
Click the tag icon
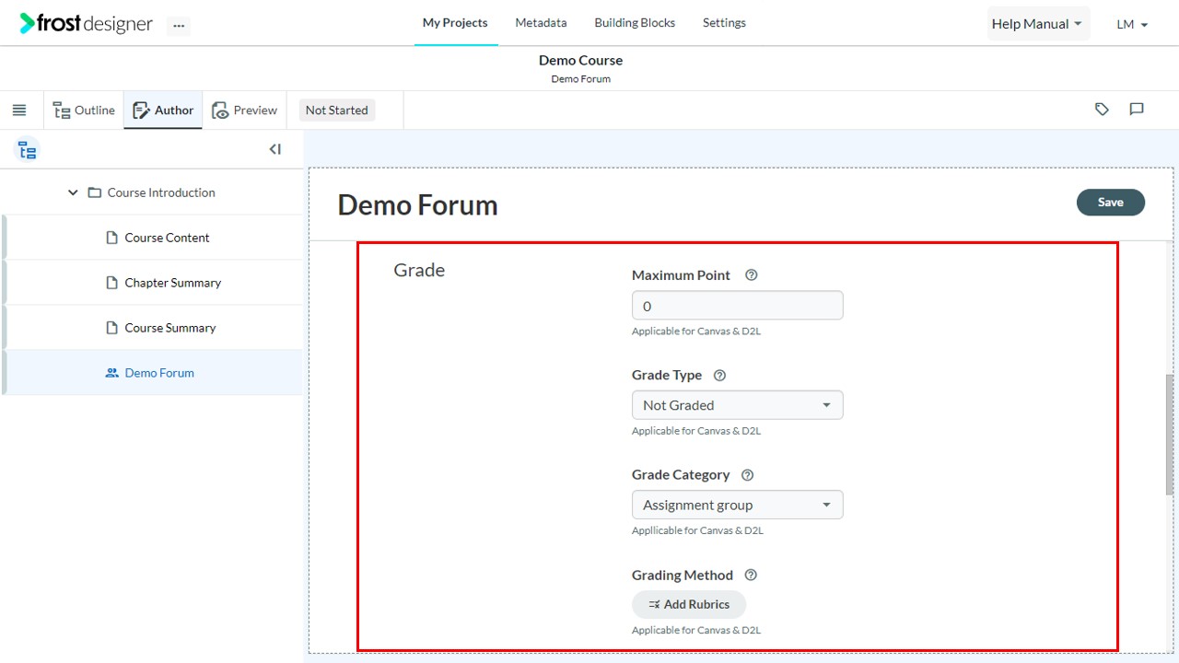click(1102, 110)
